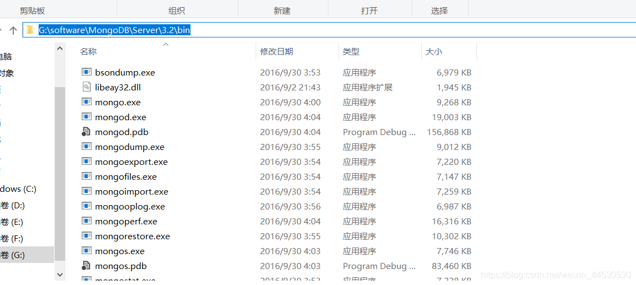Screen dimensions: 636x285
Task: Select the mongos.exe file name
Action: click(120, 251)
